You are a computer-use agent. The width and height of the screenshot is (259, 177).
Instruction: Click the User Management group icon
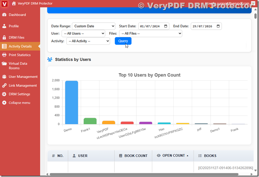(4, 77)
